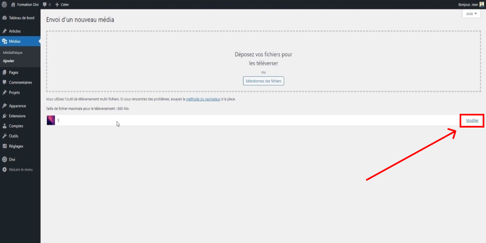The image size is (486, 243).
Task: Open the Médias menu label
Action: [x=15, y=41]
